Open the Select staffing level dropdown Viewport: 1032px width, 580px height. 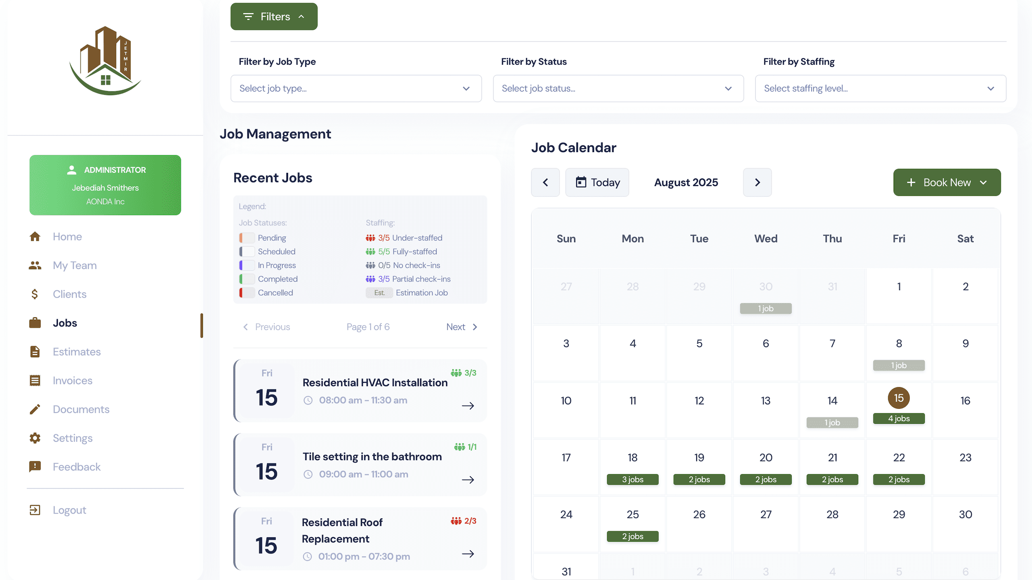tap(881, 89)
